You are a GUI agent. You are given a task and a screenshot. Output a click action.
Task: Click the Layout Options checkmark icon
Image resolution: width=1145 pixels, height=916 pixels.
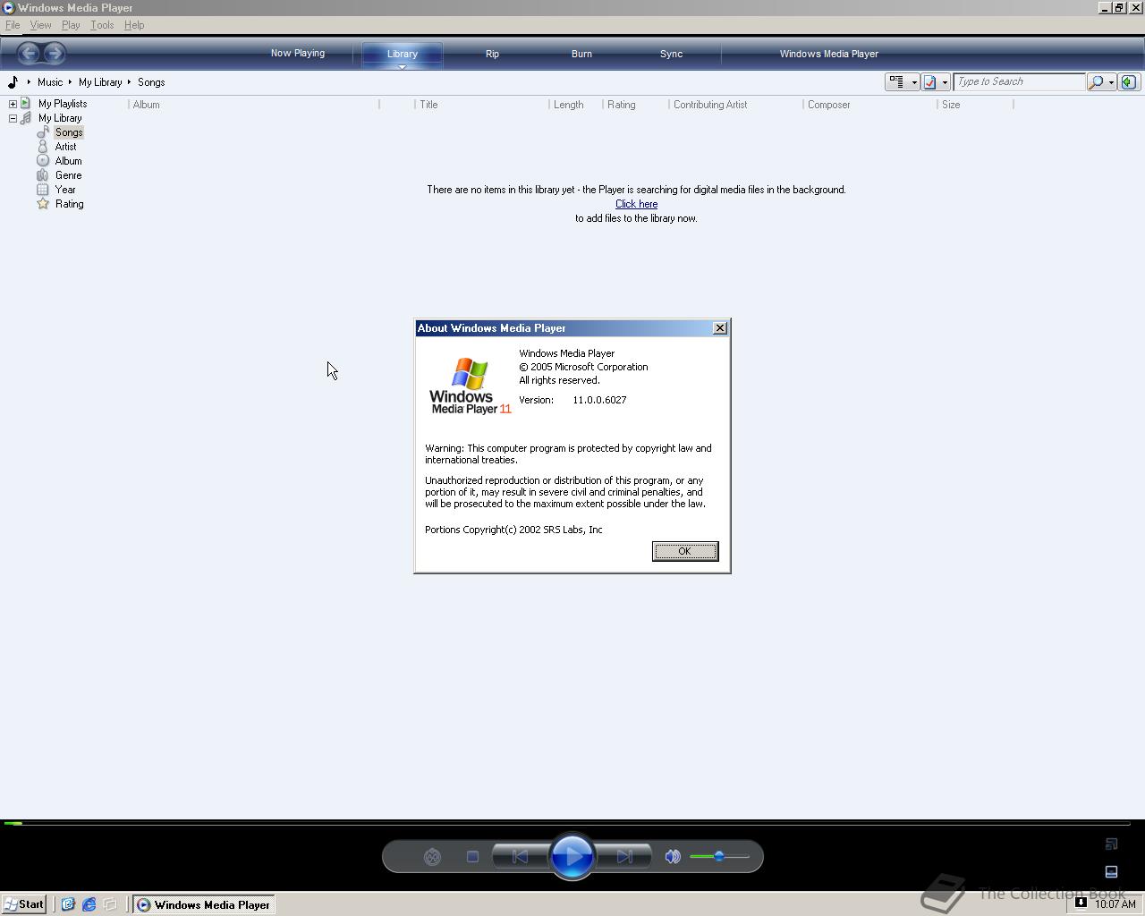pos(930,81)
